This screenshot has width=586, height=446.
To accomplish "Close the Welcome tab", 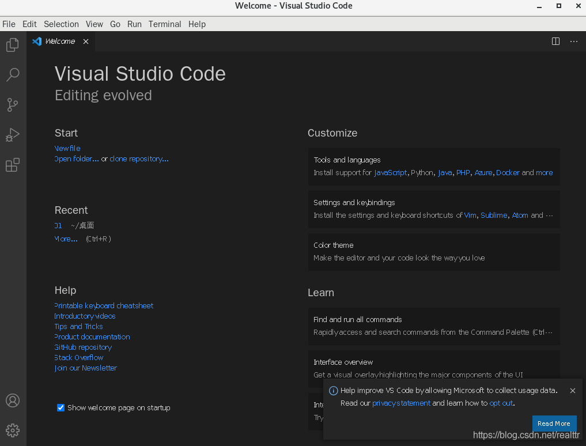I will click(86, 41).
